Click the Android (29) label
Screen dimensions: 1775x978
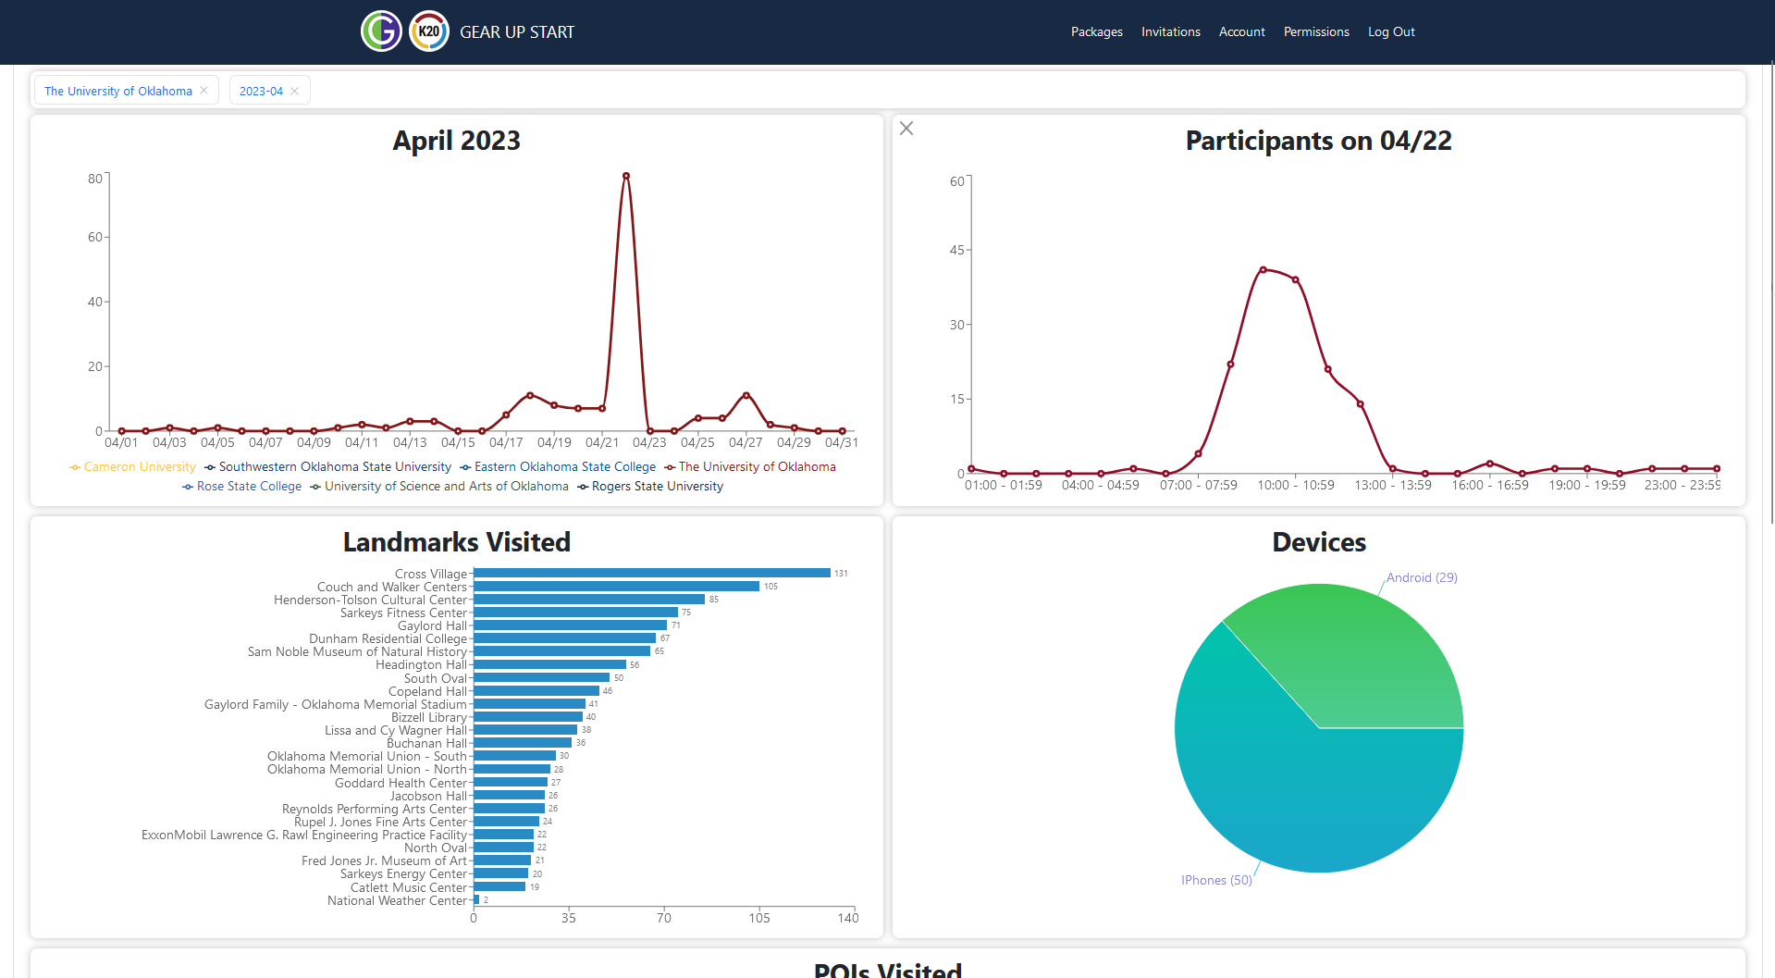(1422, 577)
